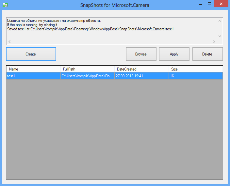Delete the selected snapshot
230x186 pixels.
point(207,54)
